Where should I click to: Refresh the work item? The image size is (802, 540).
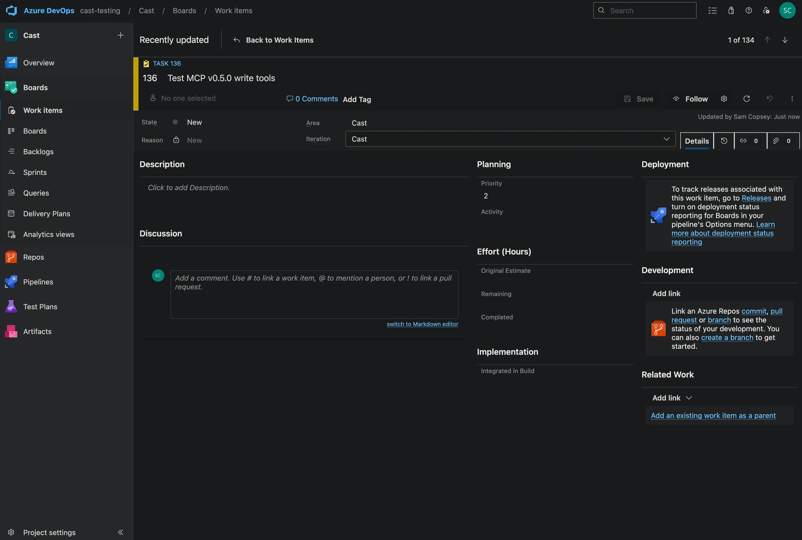pyautogui.click(x=746, y=99)
